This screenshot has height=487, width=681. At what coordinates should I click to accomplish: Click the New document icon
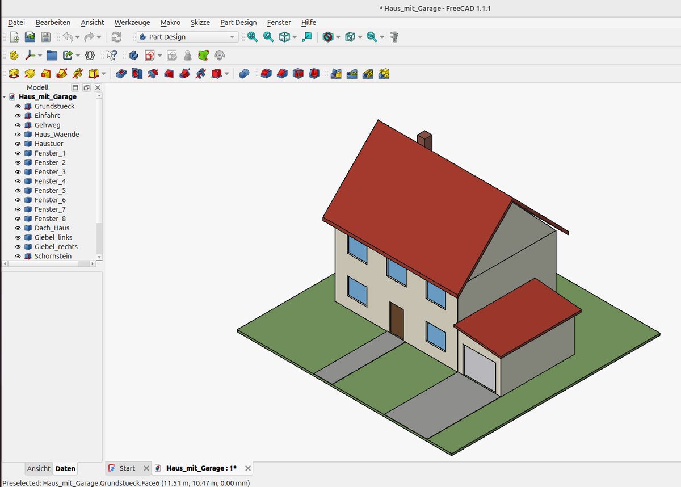pos(15,37)
